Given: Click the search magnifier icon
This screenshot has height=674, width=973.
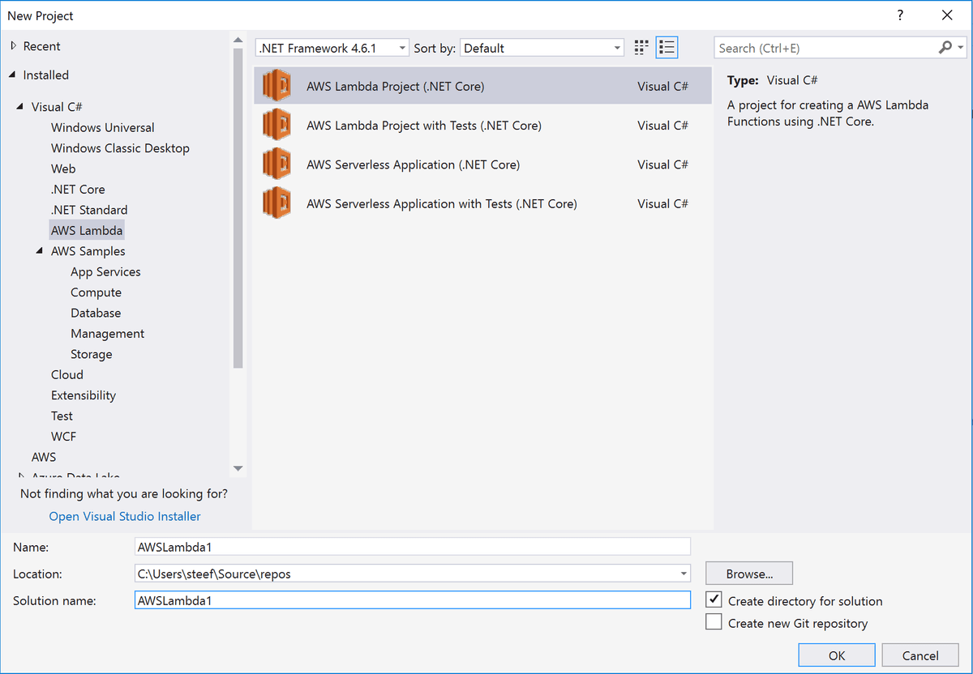Looking at the screenshot, I should tap(945, 48).
